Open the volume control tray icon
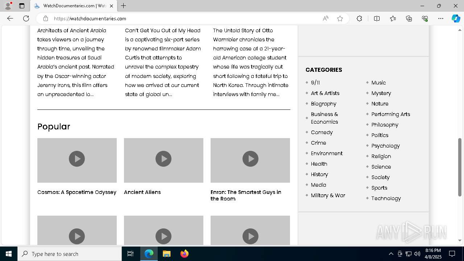The width and height of the screenshot is (464, 261). point(417,254)
